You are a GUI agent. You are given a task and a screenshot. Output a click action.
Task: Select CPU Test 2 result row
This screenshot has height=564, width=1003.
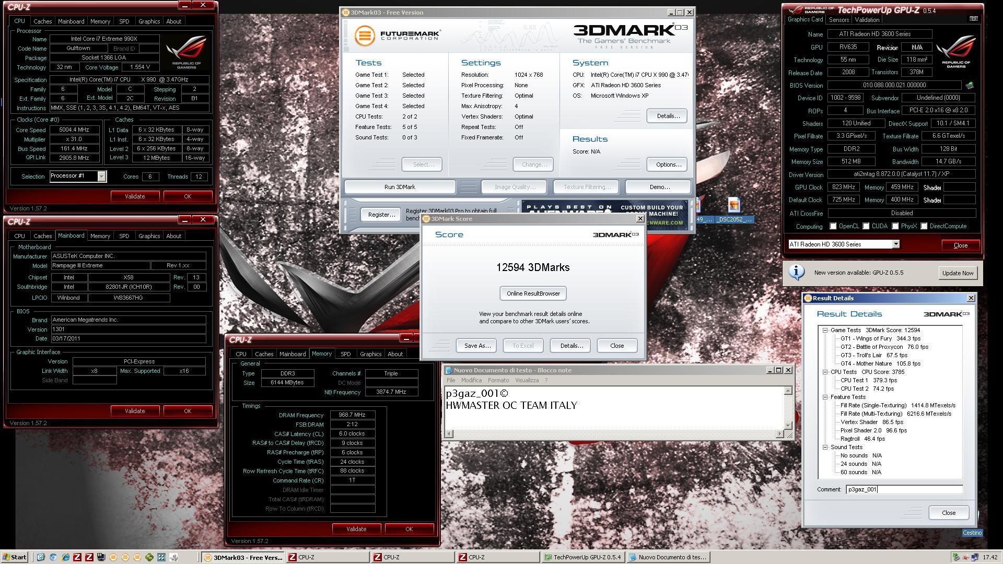tap(867, 389)
